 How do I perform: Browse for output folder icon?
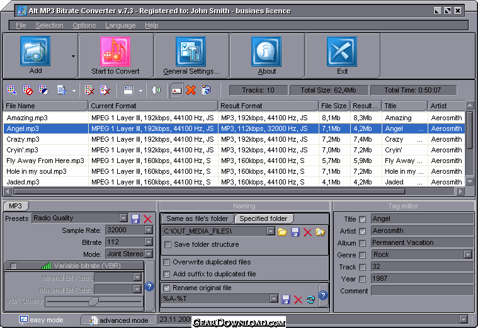coord(282,232)
